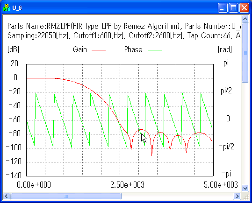Minimize the U_6 window
Screen dimensions: 252x203
tap(223, 7)
